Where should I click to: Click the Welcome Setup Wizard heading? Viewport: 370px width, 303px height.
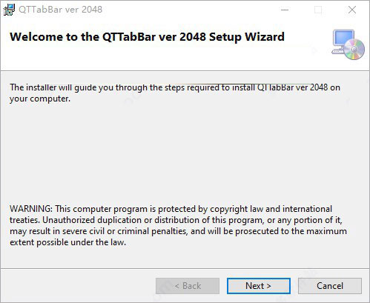coord(147,37)
